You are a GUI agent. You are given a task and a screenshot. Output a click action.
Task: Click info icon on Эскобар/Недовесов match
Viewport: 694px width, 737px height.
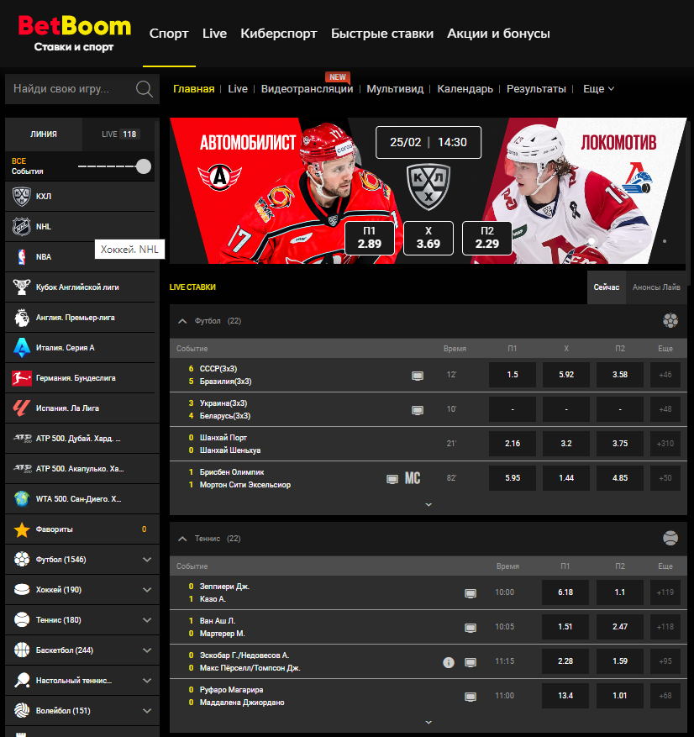(x=449, y=662)
